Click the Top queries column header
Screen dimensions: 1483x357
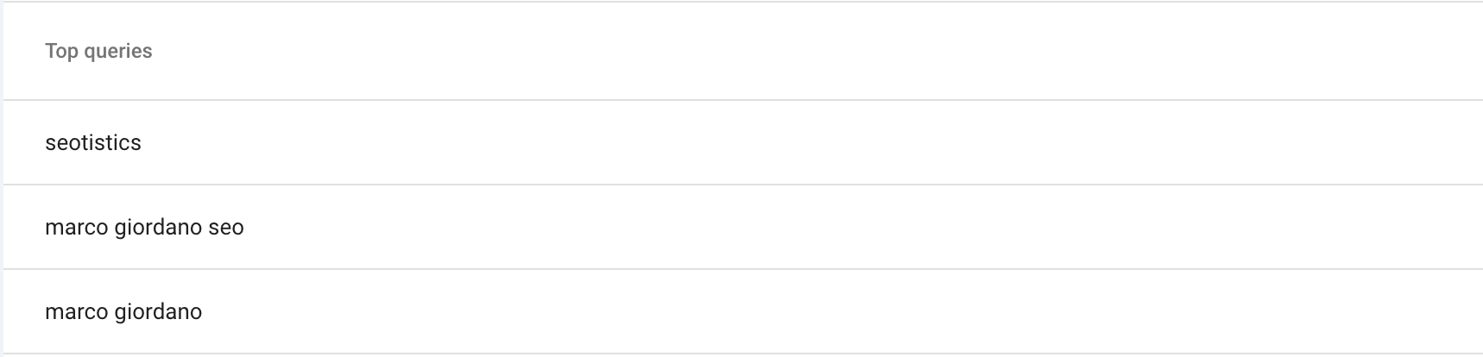coord(98,51)
